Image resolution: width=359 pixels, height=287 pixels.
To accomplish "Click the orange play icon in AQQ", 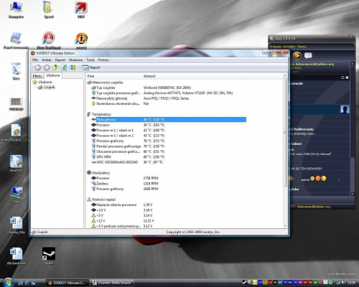I will coord(297,56).
